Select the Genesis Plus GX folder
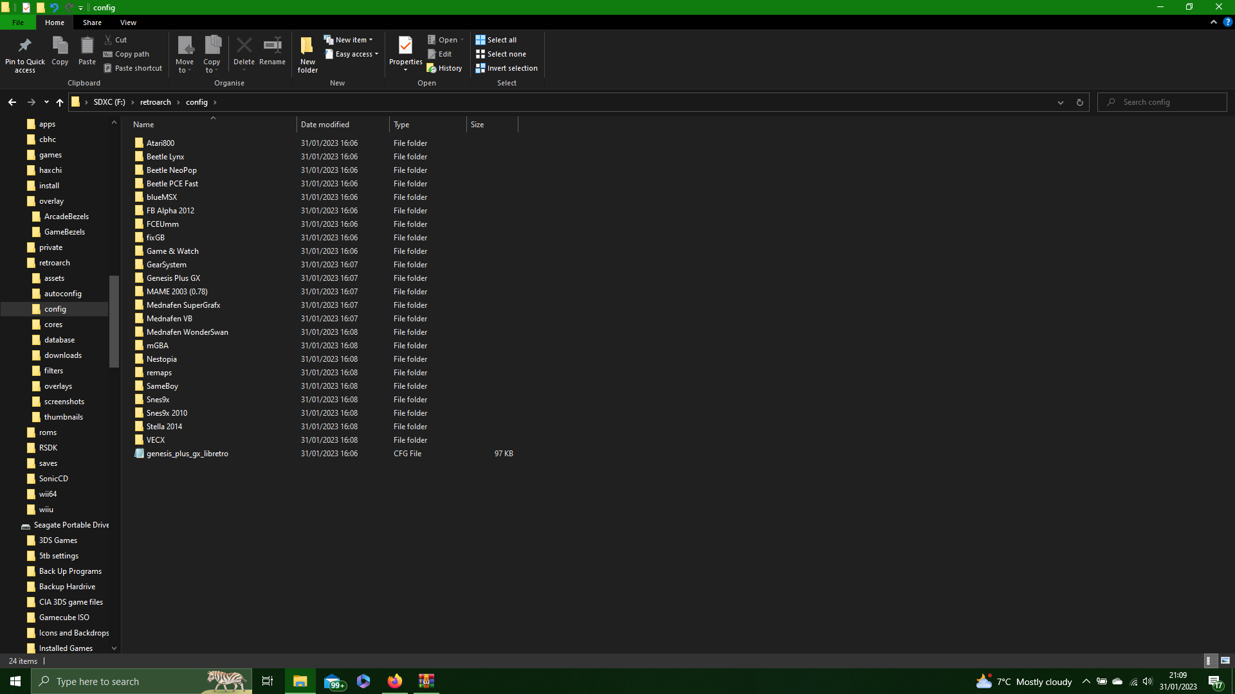This screenshot has width=1235, height=694. click(x=173, y=278)
